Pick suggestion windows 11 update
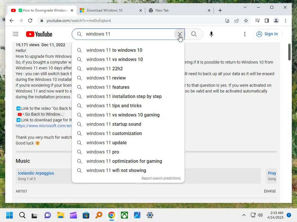This screenshot has width=297, height=222. tap(128, 143)
